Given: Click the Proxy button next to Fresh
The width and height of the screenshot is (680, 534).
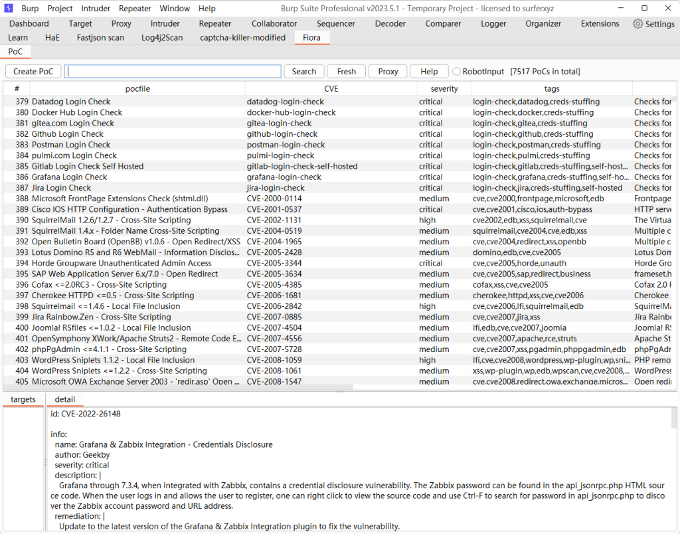Looking at the screenshot, I should coord(388,72).
